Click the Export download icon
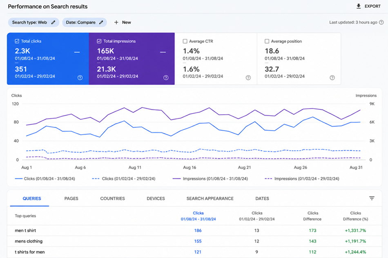The width and height of the screenshot is (388, 258). tap(358, 6)
